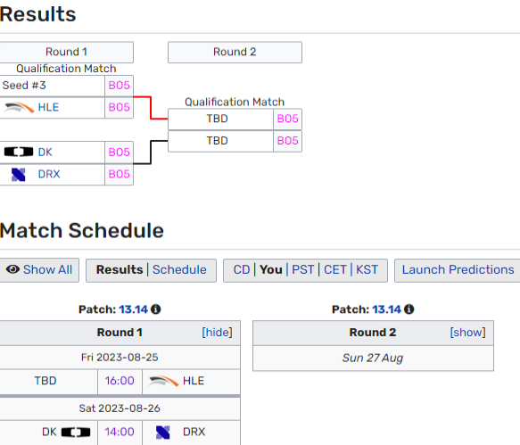
Task: Open the 13.14 patch link on left
Action: tap(133, 309)
